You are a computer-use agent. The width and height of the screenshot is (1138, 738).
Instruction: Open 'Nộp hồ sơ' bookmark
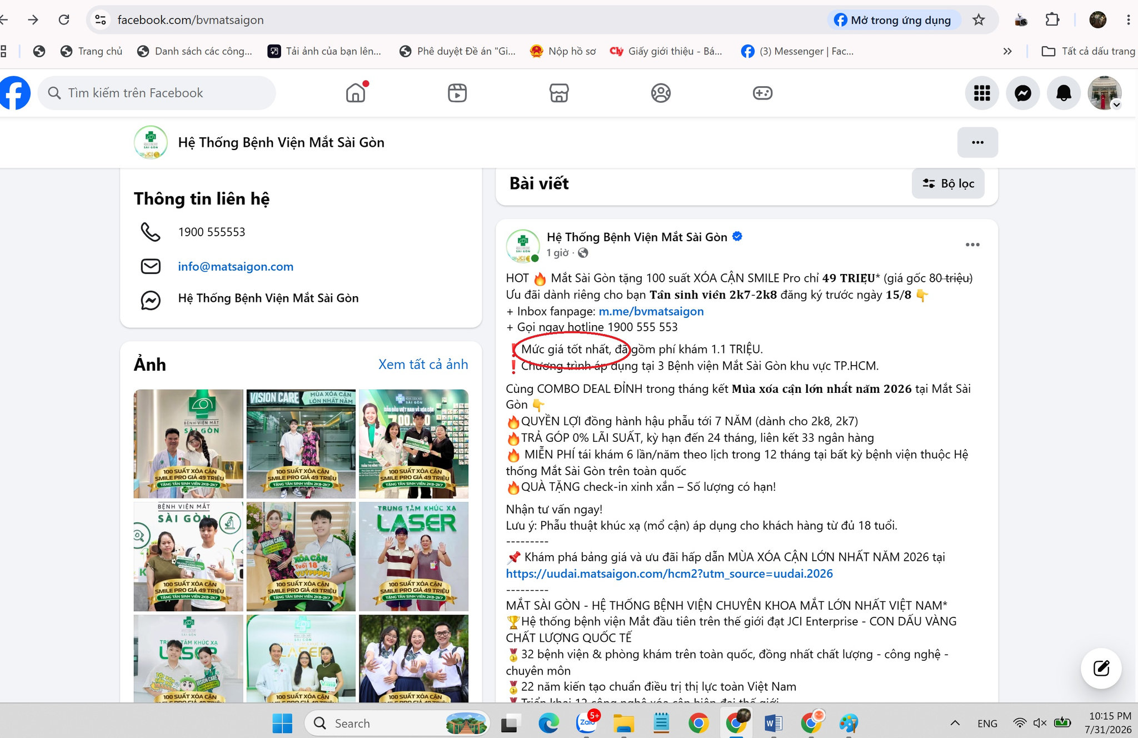point(563,51)
